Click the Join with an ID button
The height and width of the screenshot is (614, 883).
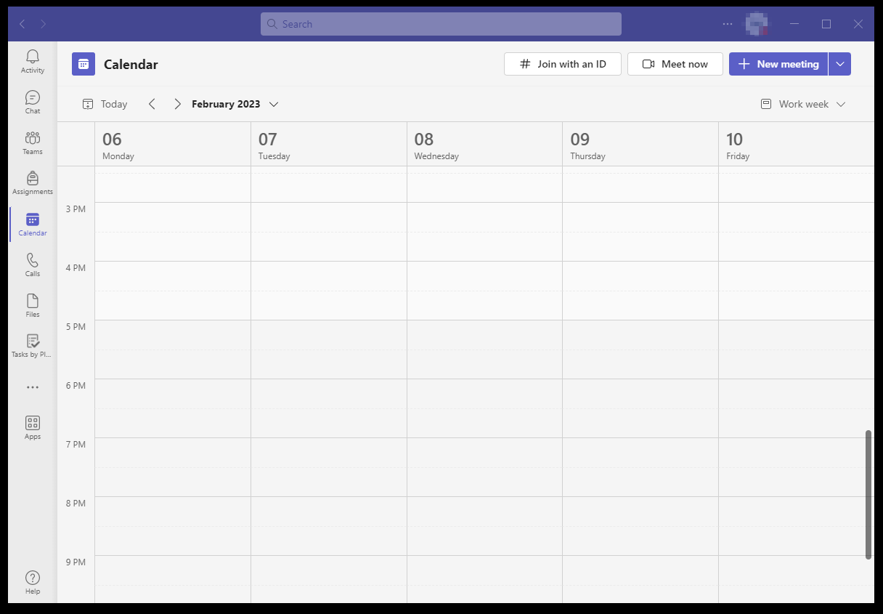[x=563, y=64]
